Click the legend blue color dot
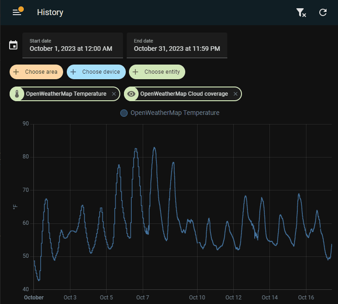 click(x=124, y=113)
